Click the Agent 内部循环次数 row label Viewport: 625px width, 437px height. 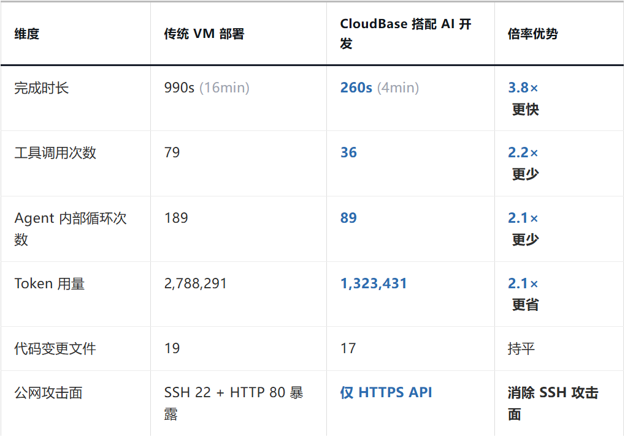(x=71, y=229)
